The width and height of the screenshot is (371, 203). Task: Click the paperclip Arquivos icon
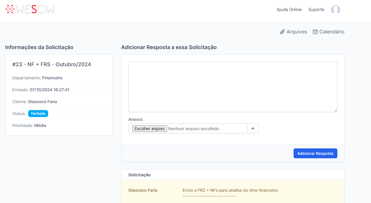point(283,32)
